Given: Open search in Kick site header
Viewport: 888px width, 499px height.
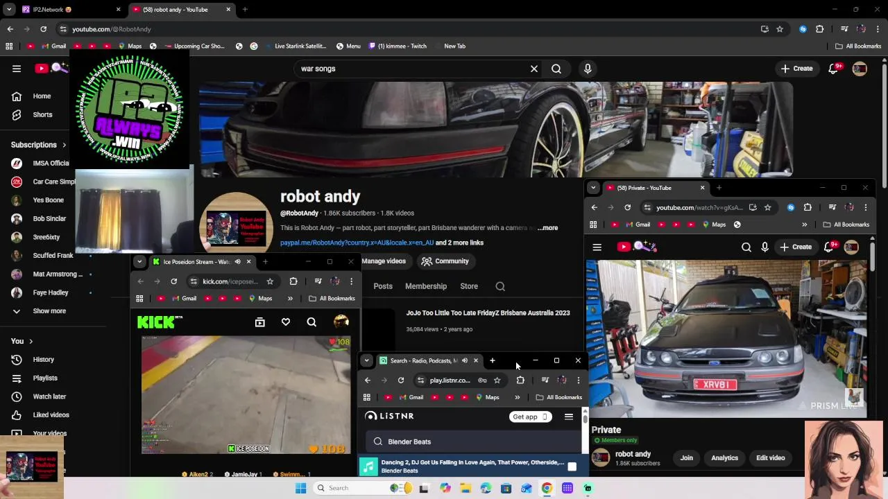Looking at the screenshot, I should [x=311, y=322].
